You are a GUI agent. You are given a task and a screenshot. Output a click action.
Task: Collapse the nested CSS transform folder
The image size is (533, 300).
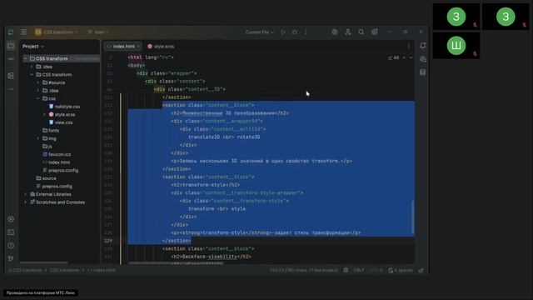point(32,74)
